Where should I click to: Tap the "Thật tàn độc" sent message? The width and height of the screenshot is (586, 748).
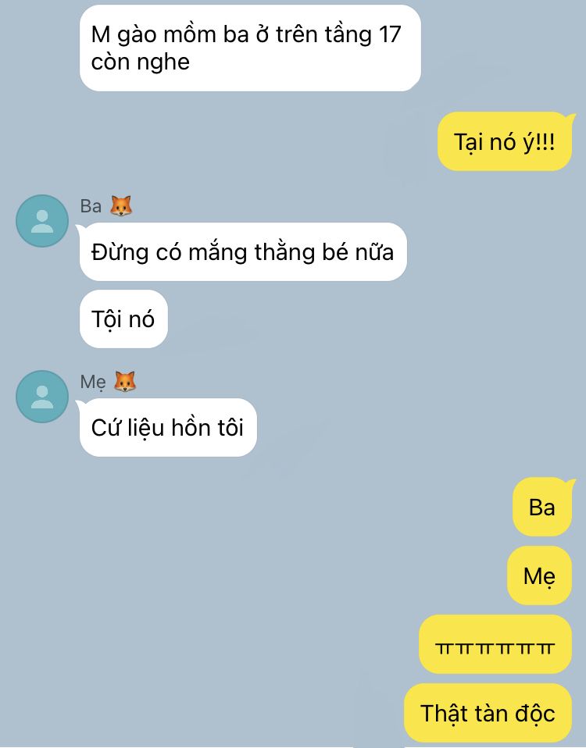(488, 713)
